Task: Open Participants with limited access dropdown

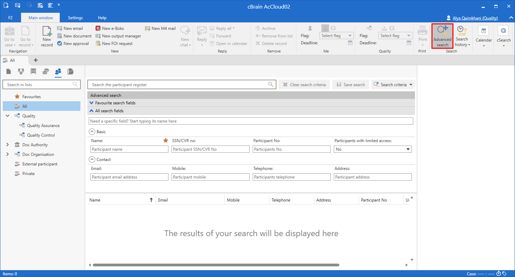Action: [408, 149]
